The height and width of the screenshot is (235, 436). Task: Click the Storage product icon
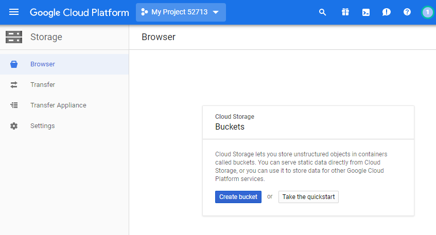coord(14,37)
